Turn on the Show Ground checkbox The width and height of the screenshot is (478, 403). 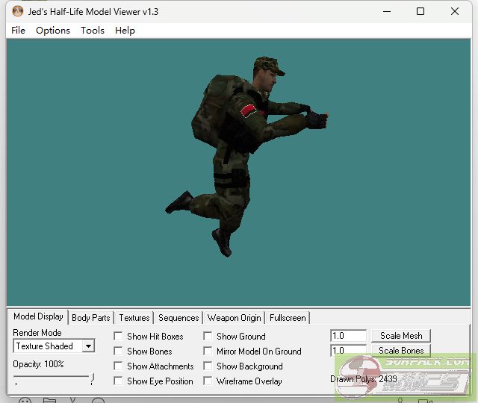point(208,337)
